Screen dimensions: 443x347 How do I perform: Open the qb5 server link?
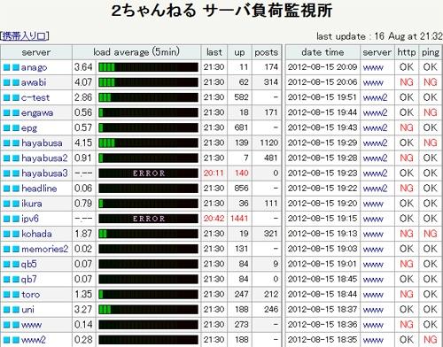[x=29, y=265]
